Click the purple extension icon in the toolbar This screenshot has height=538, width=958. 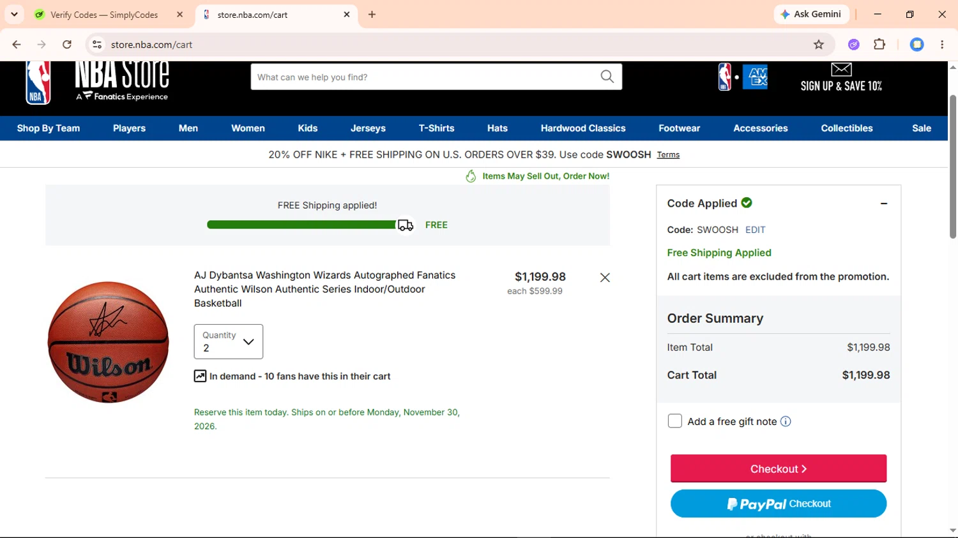coord(854,45)
